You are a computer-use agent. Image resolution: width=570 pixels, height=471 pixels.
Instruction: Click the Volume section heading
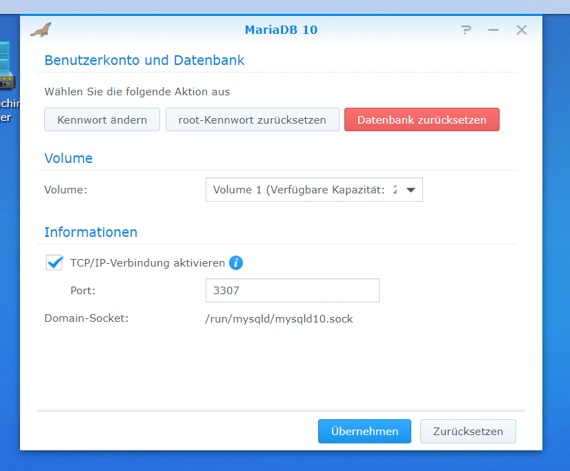click(x=68, y=159)
